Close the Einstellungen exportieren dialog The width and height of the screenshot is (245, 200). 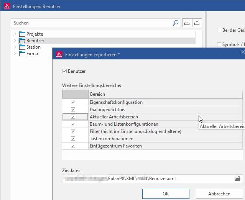click(x=243, y=52)
